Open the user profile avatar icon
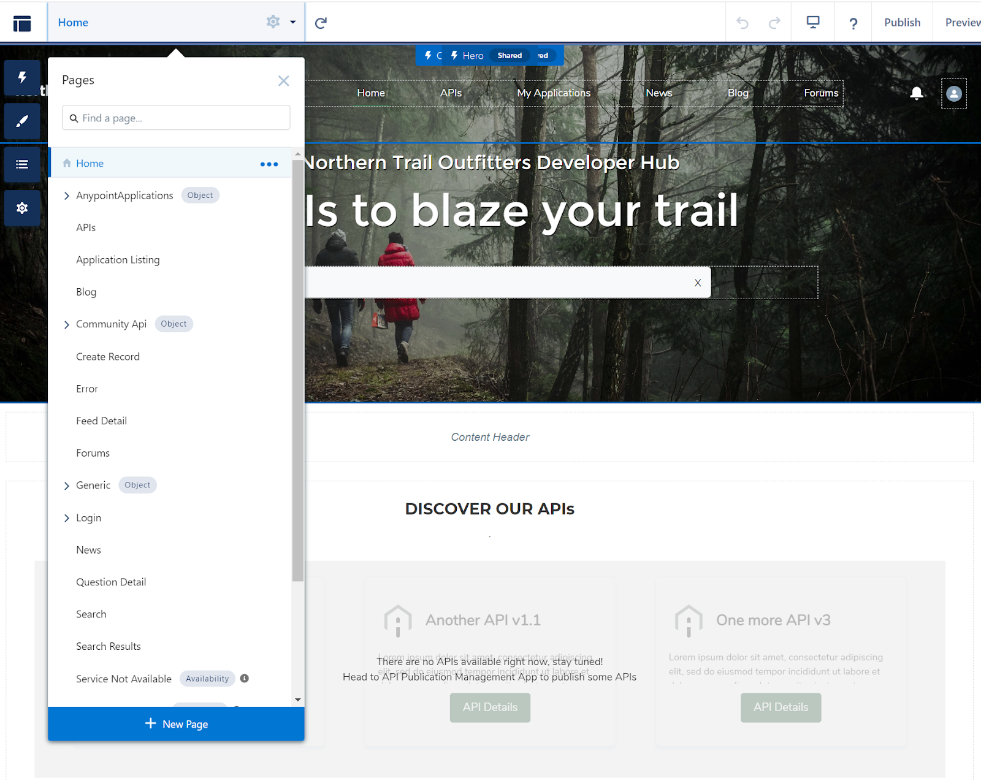Screen dimensions: 981x781 [953, 94]
